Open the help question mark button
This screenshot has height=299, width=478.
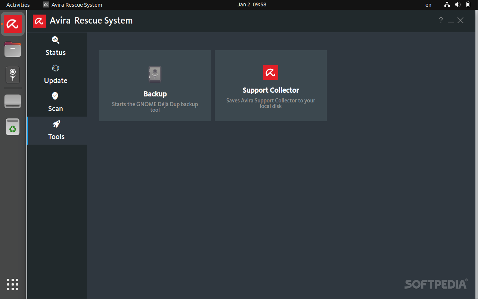[441, 21]
